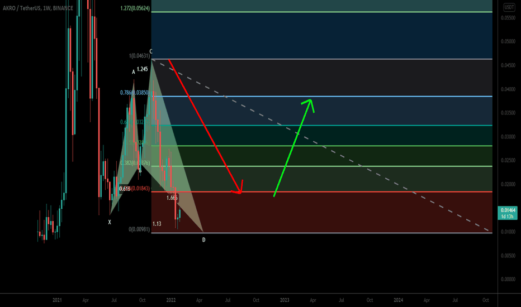Click 0.01000 on the price axis
This screenshot has height=307, width=521.
click(x=508, y=232)
